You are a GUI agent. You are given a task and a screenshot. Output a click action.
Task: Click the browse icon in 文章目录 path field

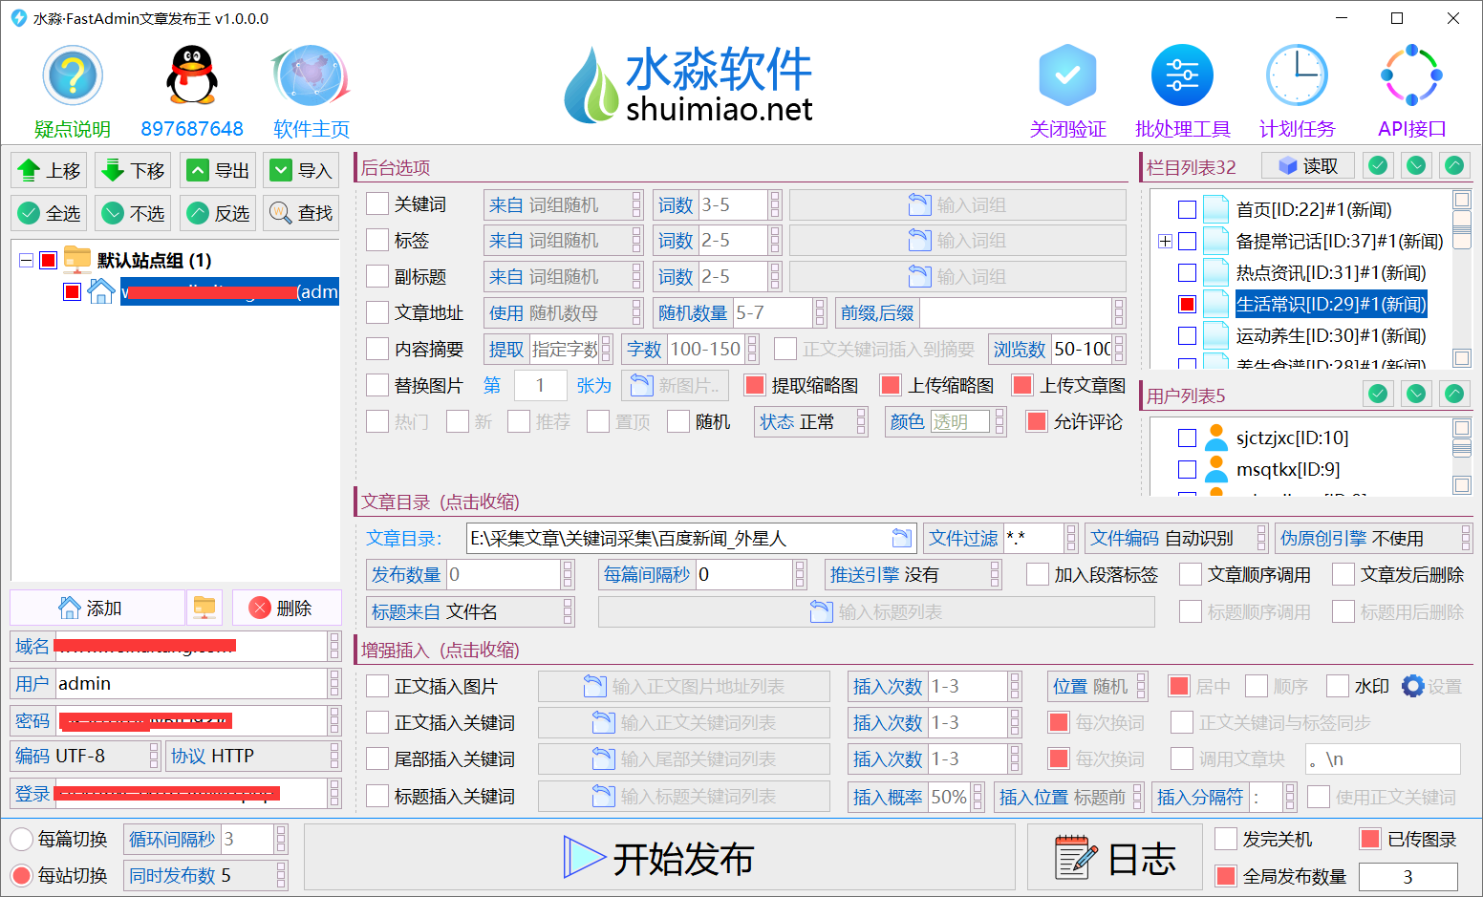[901, 538]
